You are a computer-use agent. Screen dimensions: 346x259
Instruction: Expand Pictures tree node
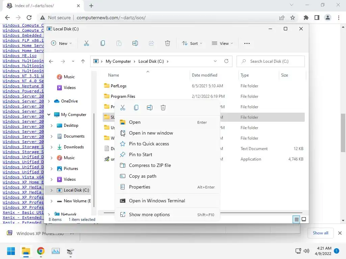(x=51, y=169)
